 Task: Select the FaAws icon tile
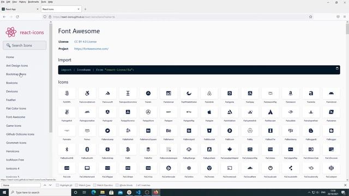(x=87, y=131)
